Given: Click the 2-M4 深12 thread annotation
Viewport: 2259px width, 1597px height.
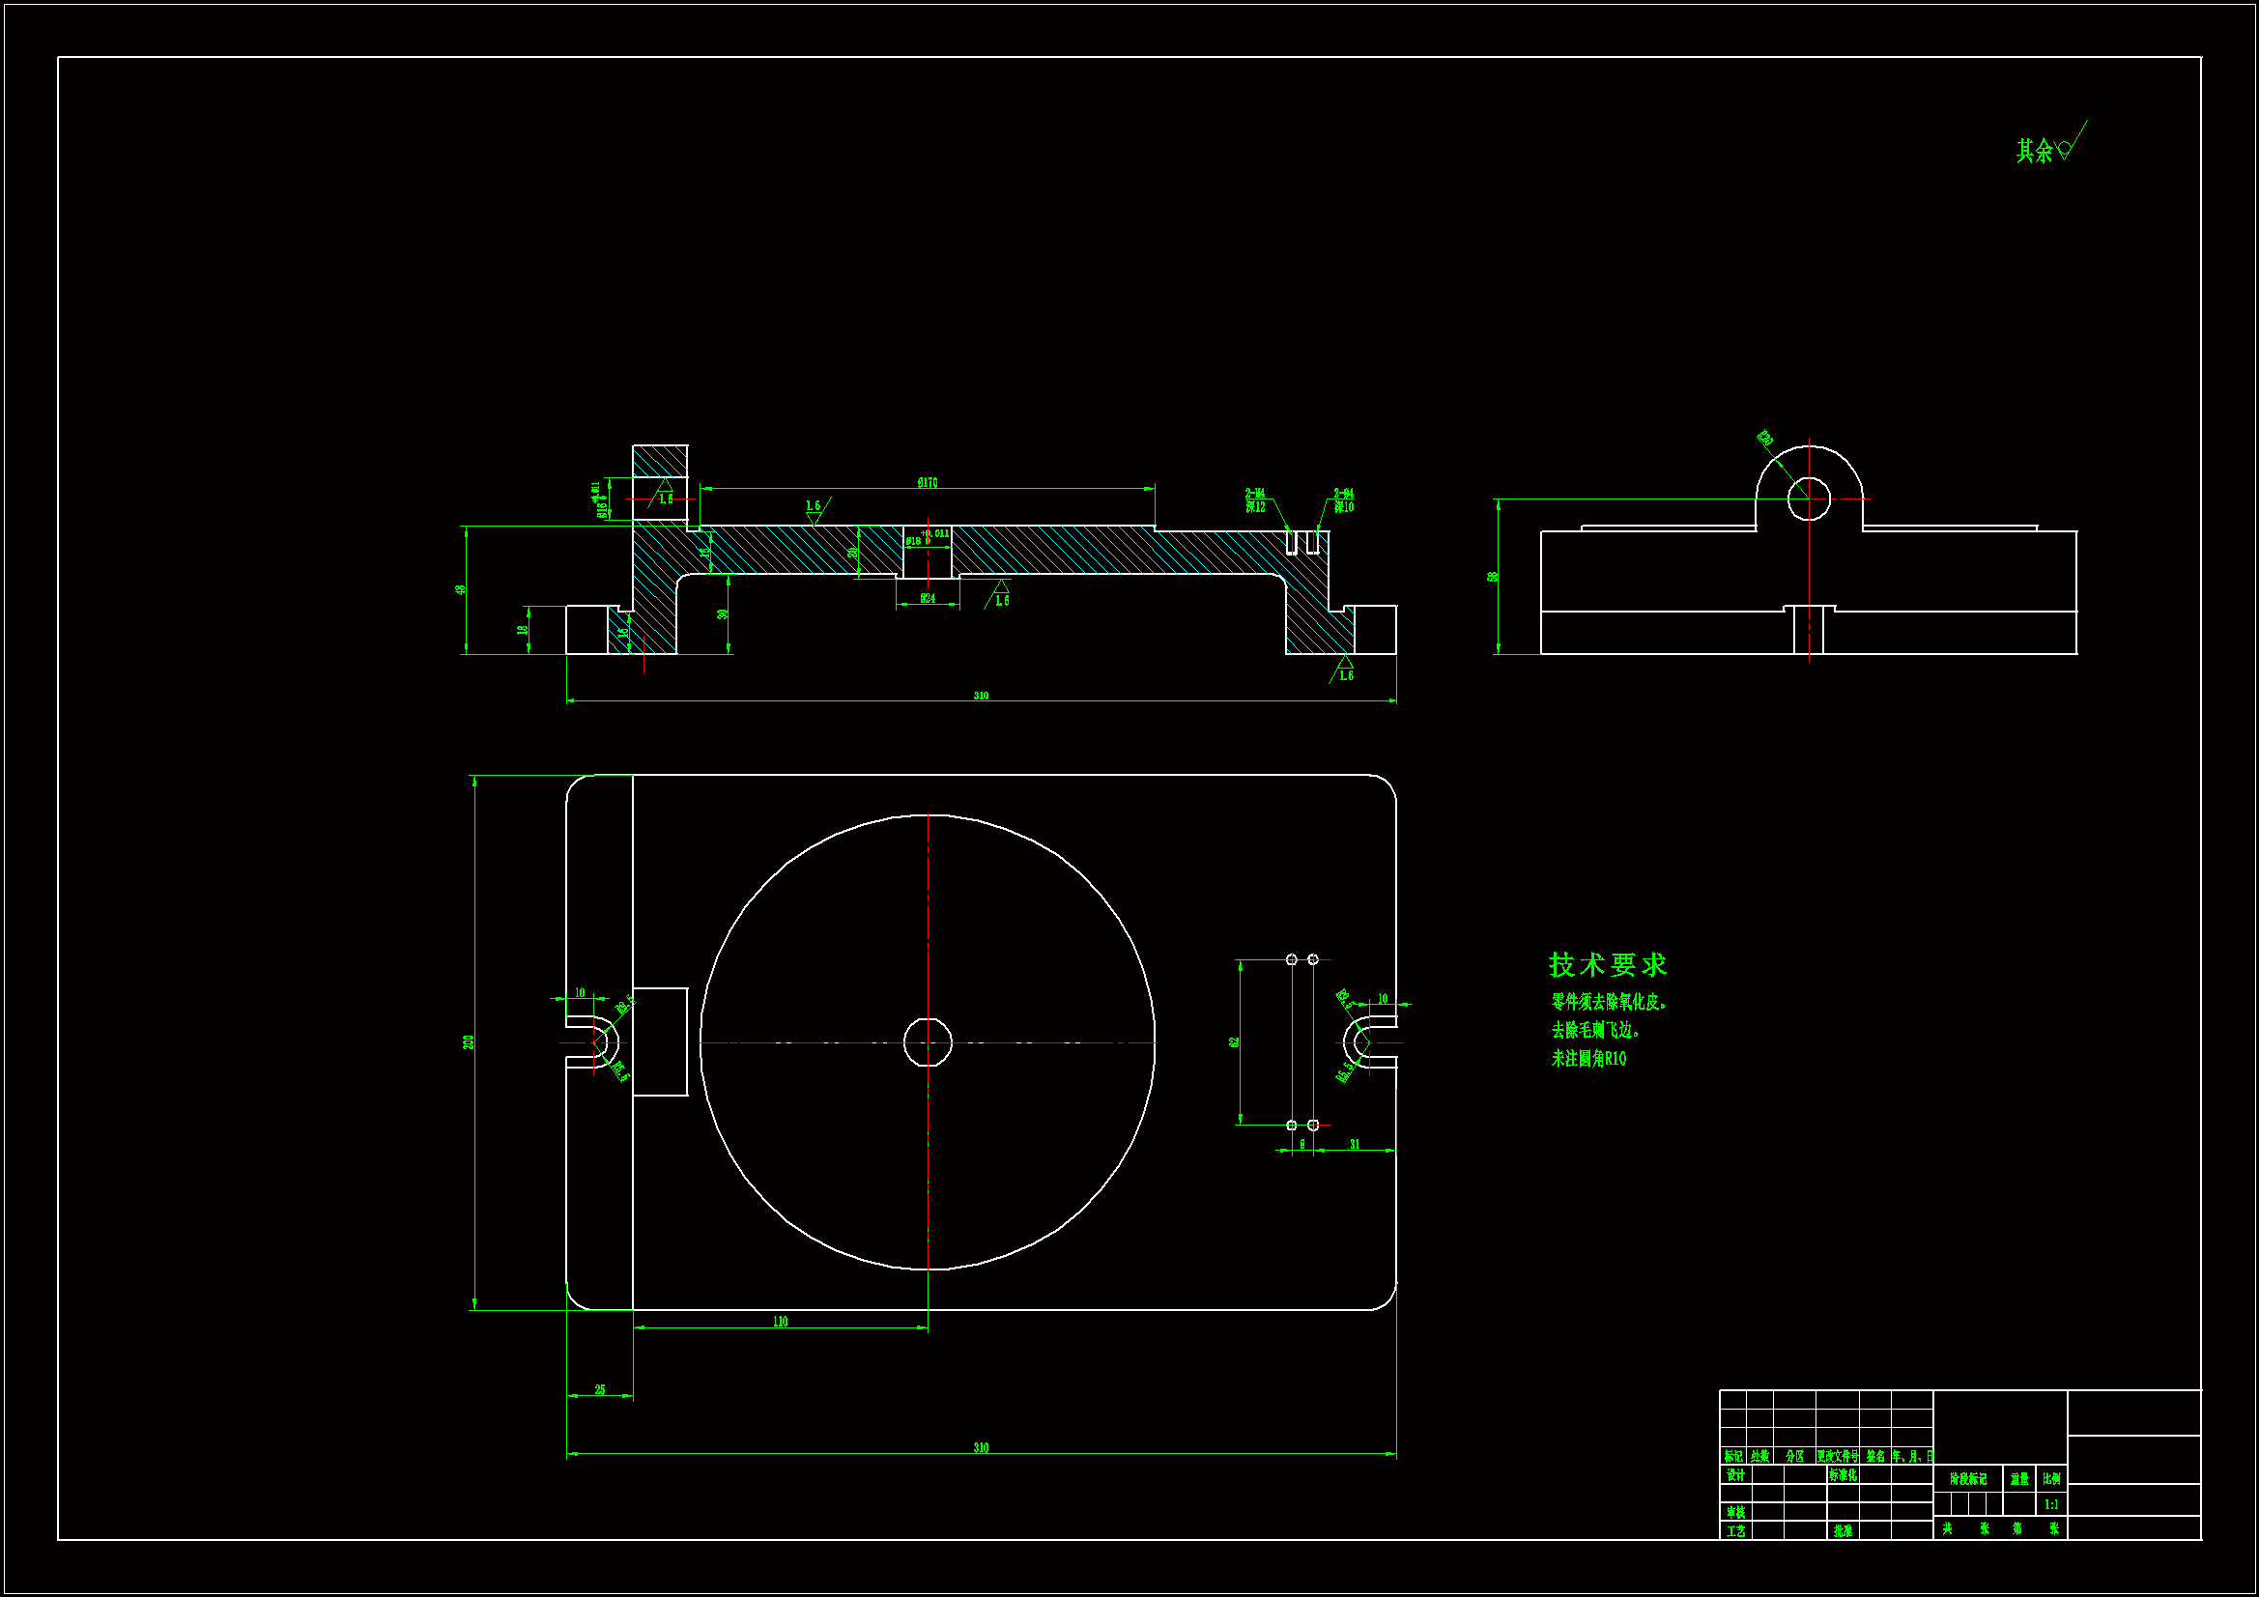Looking at the screenshot, I should 1255,500.
